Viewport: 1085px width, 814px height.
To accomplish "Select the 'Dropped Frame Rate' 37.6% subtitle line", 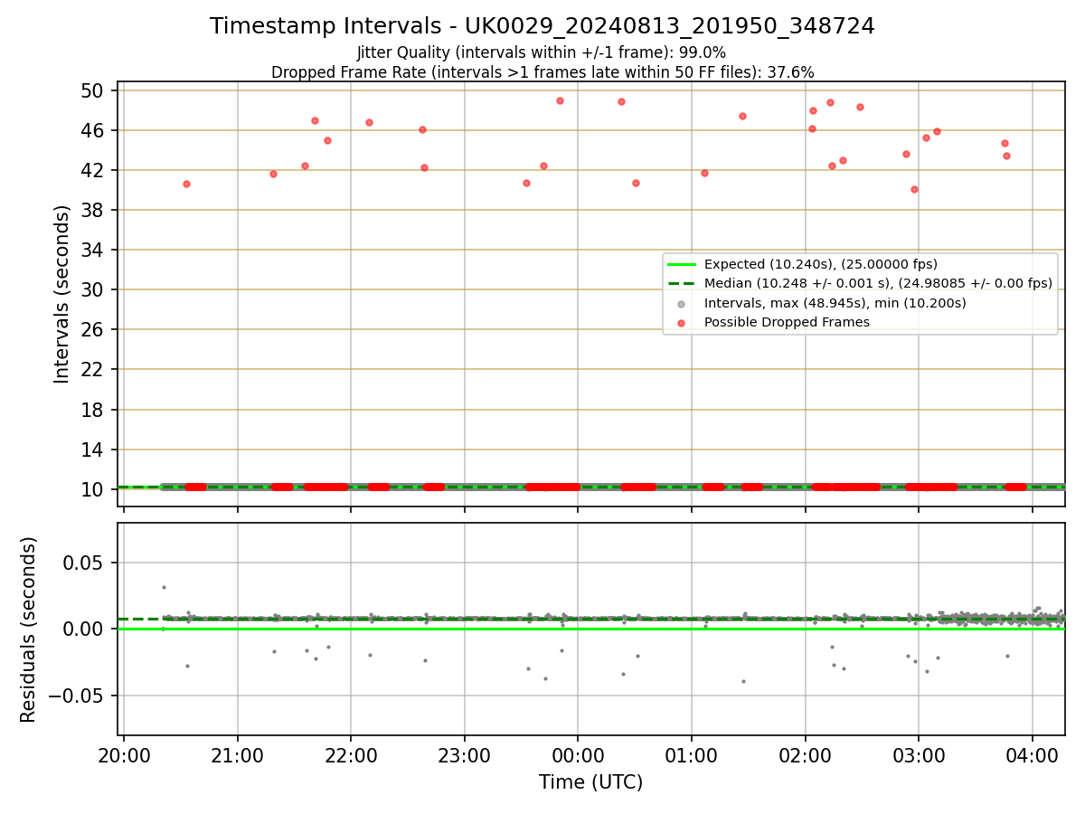I will pos(542,72).
